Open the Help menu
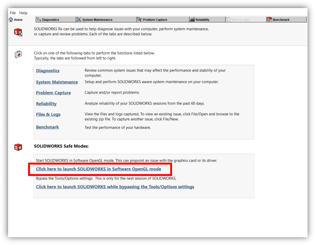 click(x=23, y=13)
